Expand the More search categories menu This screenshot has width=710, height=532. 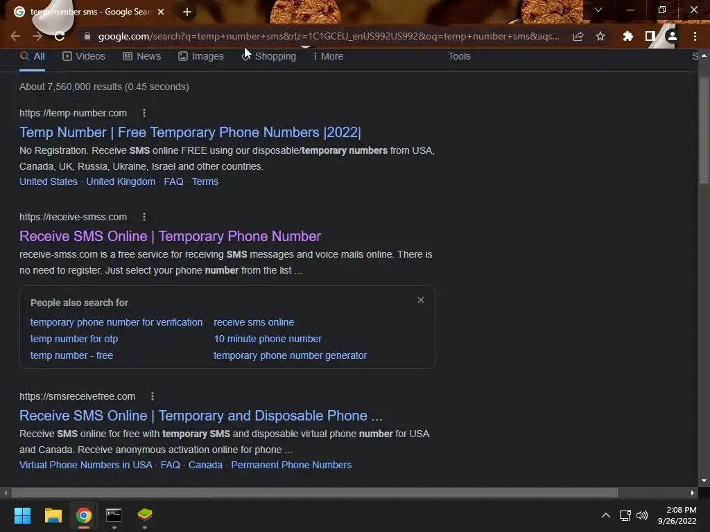[x=328, y=56]
